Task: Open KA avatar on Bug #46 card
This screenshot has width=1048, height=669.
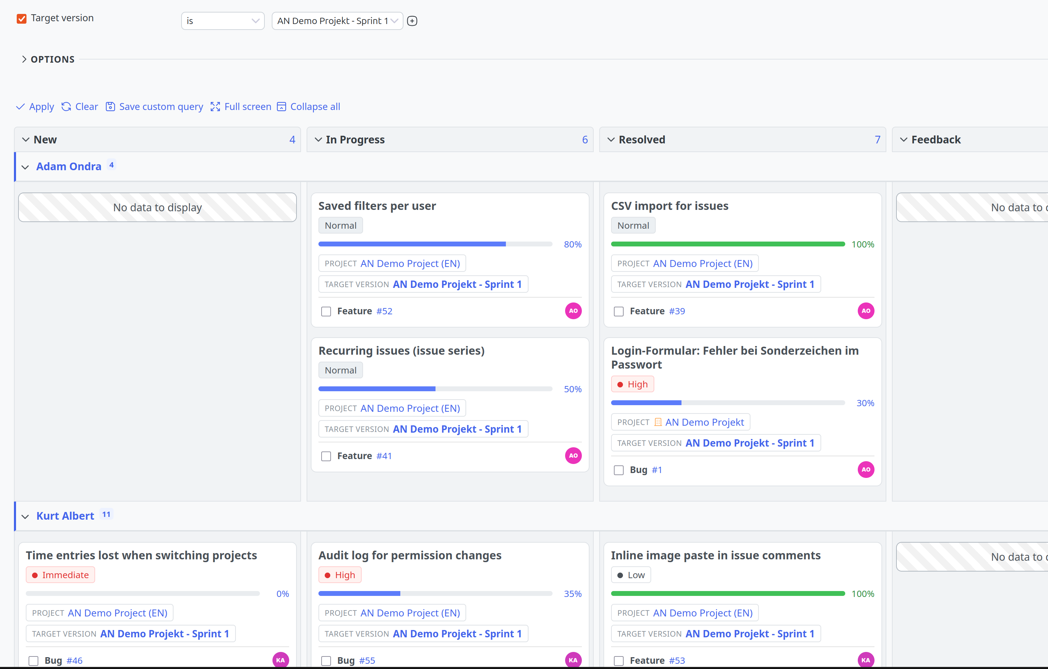Action: (281, 660)
